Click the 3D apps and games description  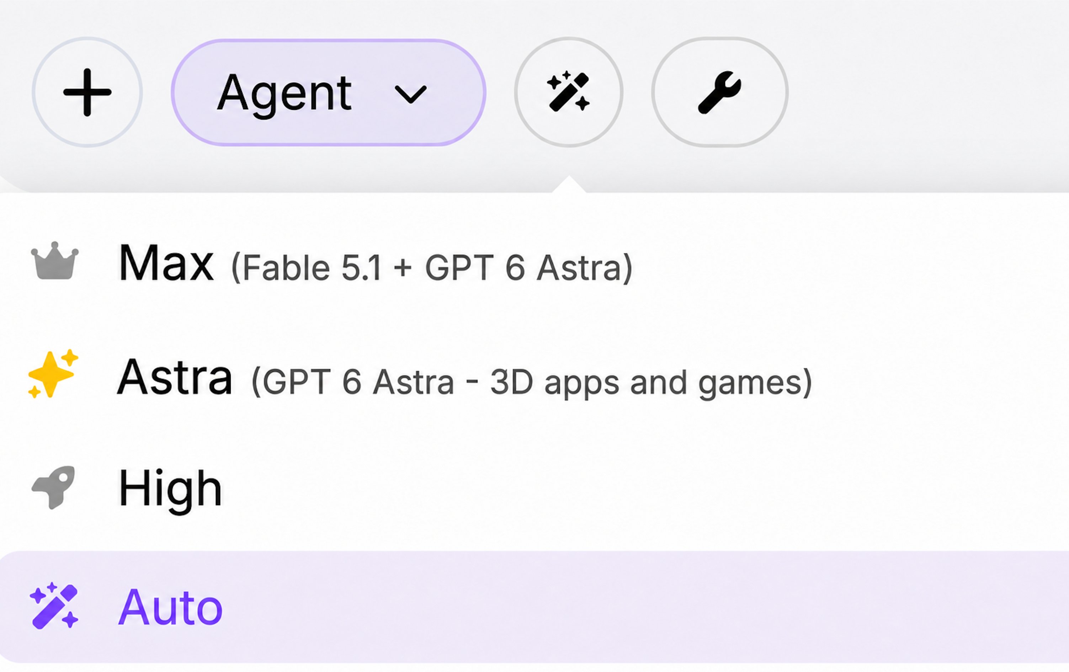(x=532, y=383)
